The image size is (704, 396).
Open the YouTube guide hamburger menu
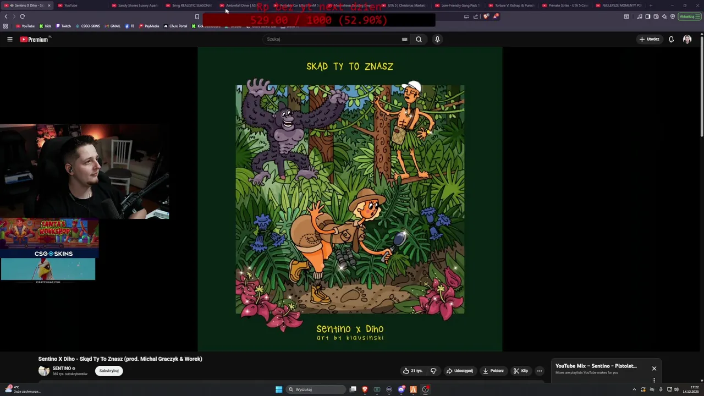[9, 39]
